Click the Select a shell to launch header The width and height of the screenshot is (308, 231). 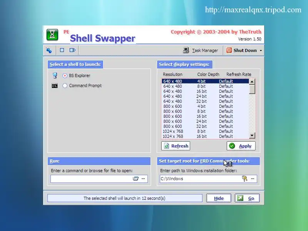75,64
